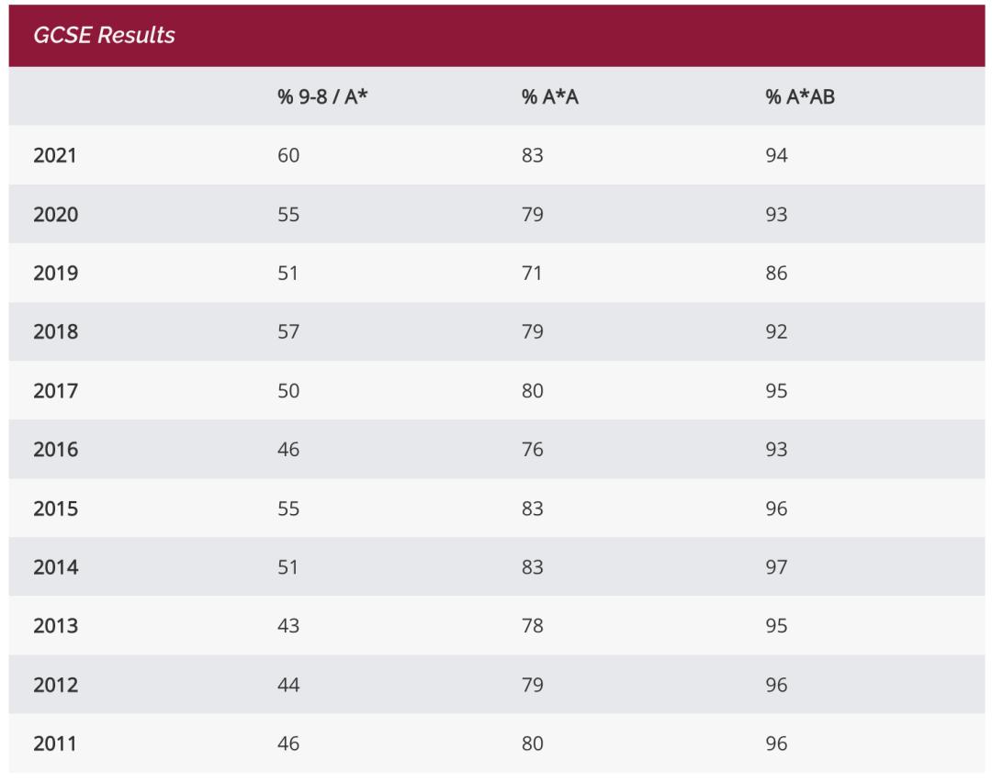Select the 2014 year row label
This screenshot has height=783, width=992.
point(55,567)
